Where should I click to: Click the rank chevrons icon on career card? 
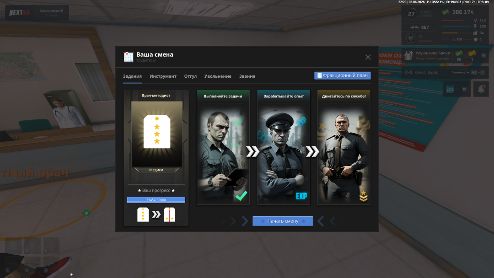point(364,196)
